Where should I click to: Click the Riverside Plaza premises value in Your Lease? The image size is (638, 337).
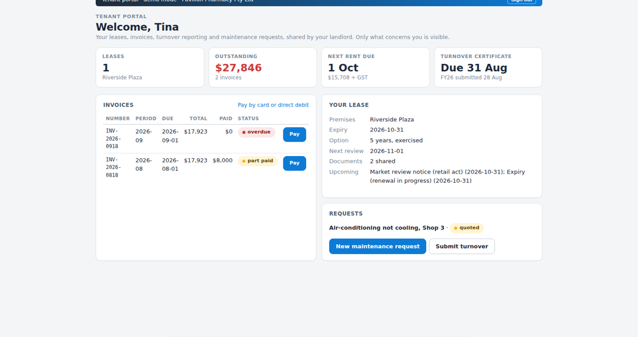click(392, 120)
